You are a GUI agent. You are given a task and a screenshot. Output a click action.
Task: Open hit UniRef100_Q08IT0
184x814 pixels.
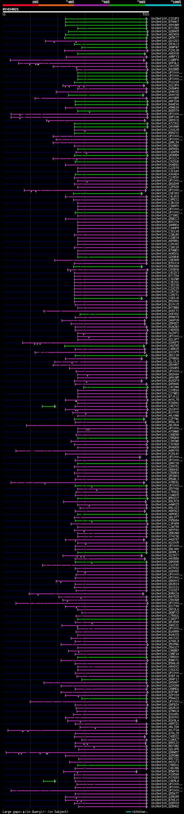coord(165,311)
